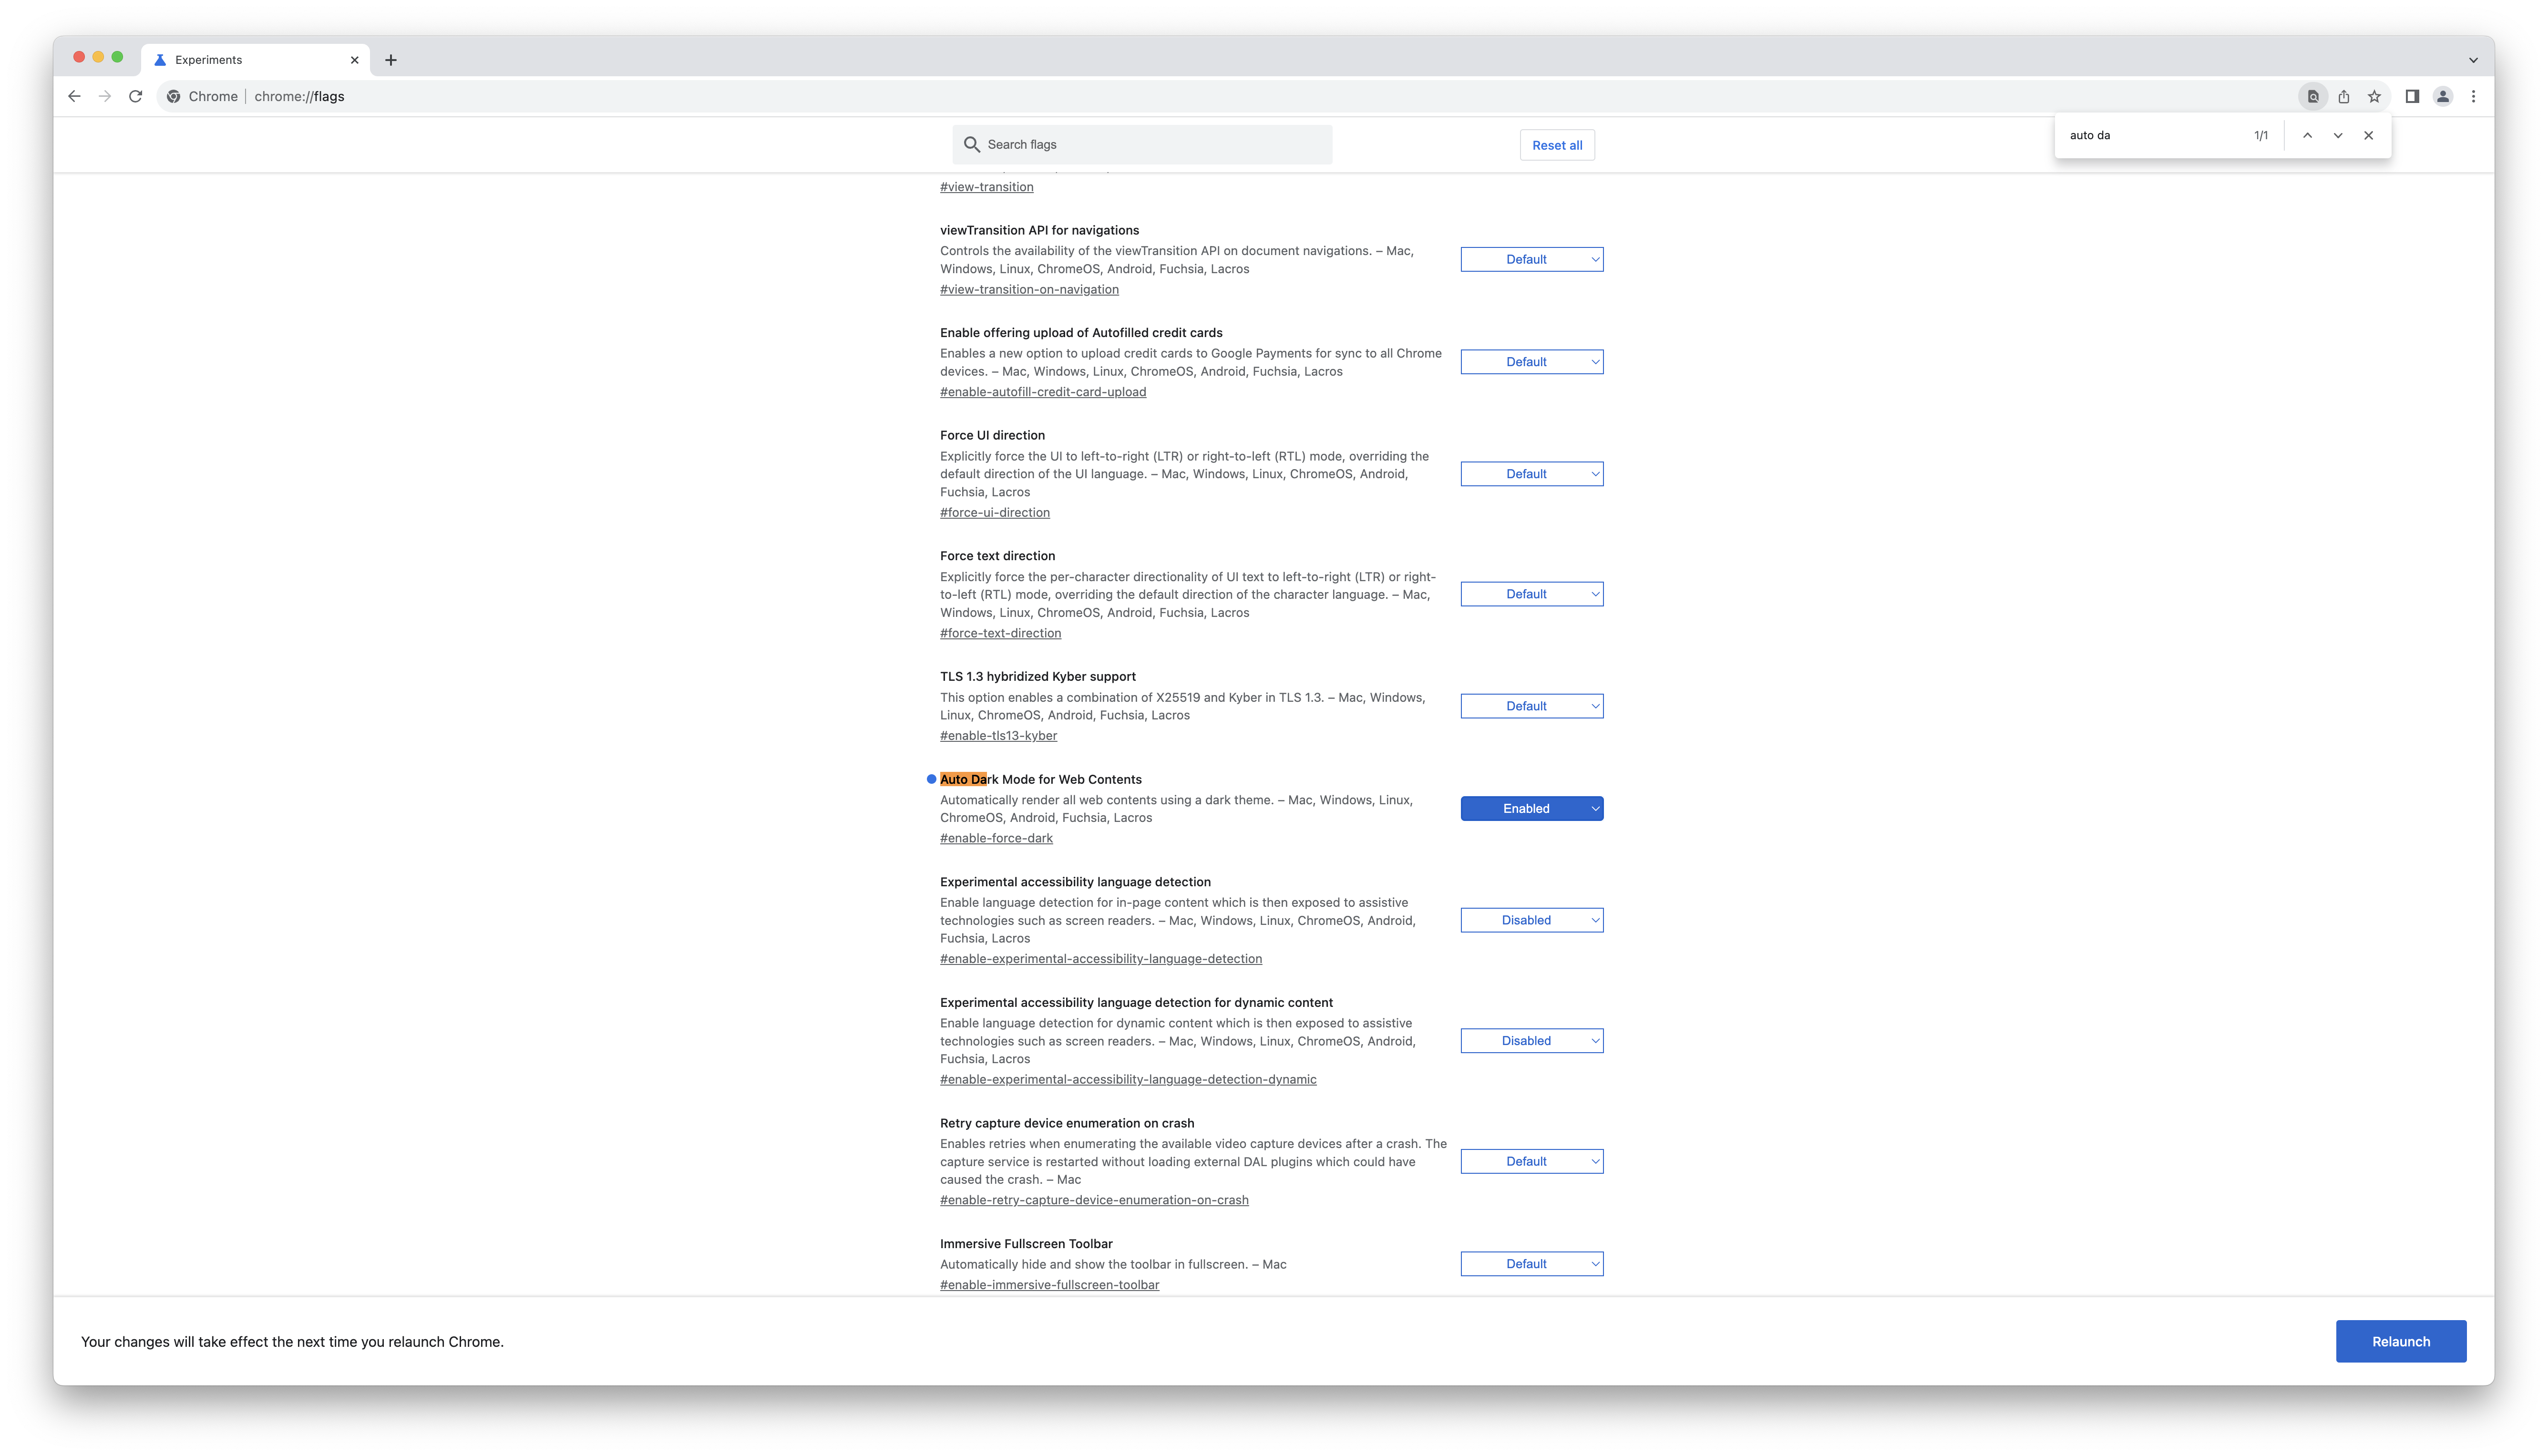
Task: Open the share icon in the address bar
Action: [2344, 96]
